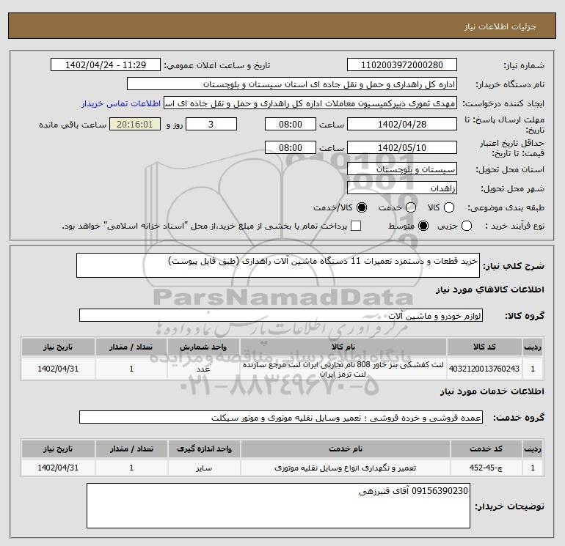Select the خدمت radio button

411,207
